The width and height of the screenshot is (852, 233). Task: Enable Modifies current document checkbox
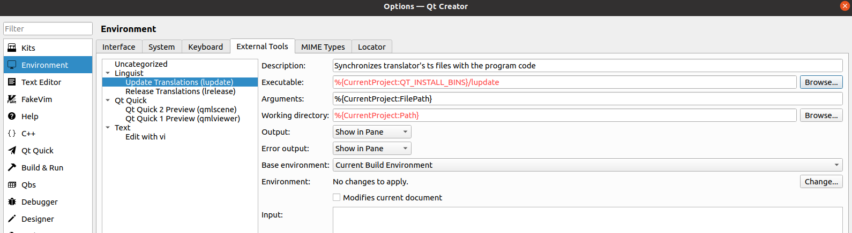[x=337, y=198]
